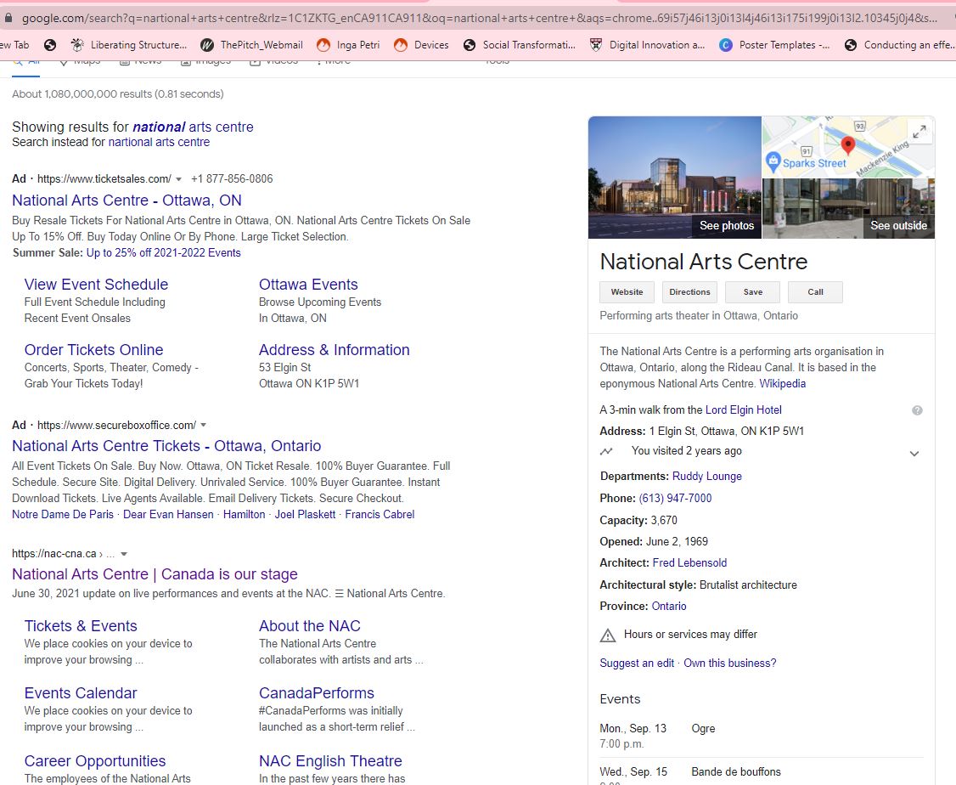Open Wikipedia link in description
The image size is (956, 785).
(782, 384)
